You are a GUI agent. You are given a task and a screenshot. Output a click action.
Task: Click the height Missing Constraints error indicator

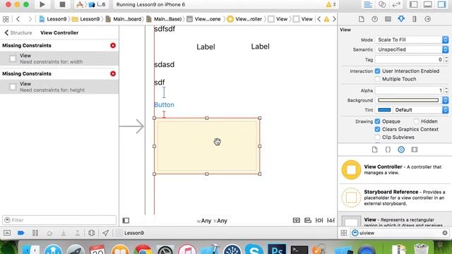pos(113,73)
